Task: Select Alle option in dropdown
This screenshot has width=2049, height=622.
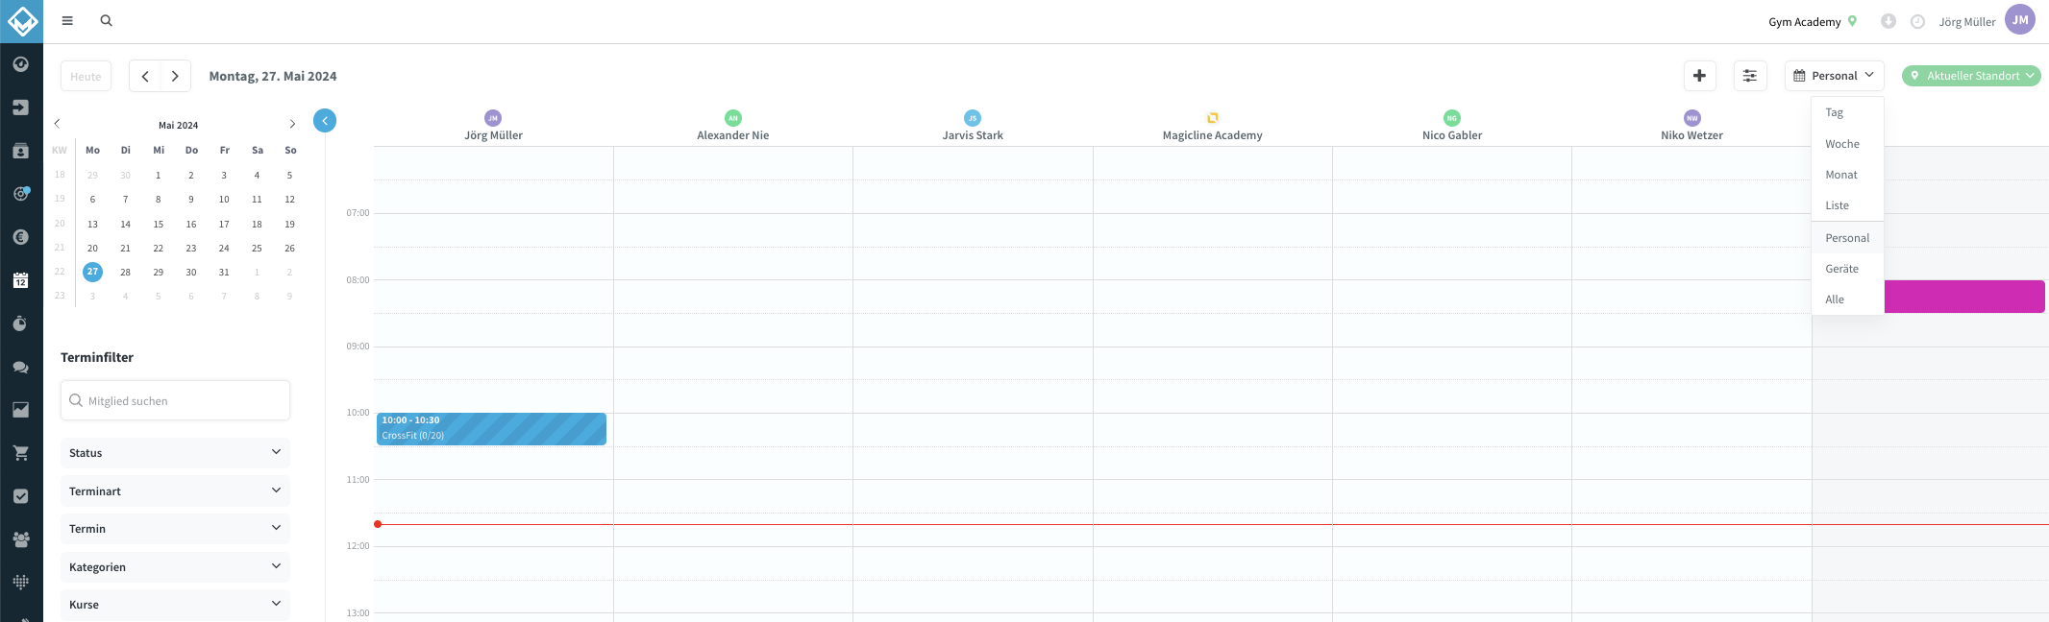Action: [1847, 299]
